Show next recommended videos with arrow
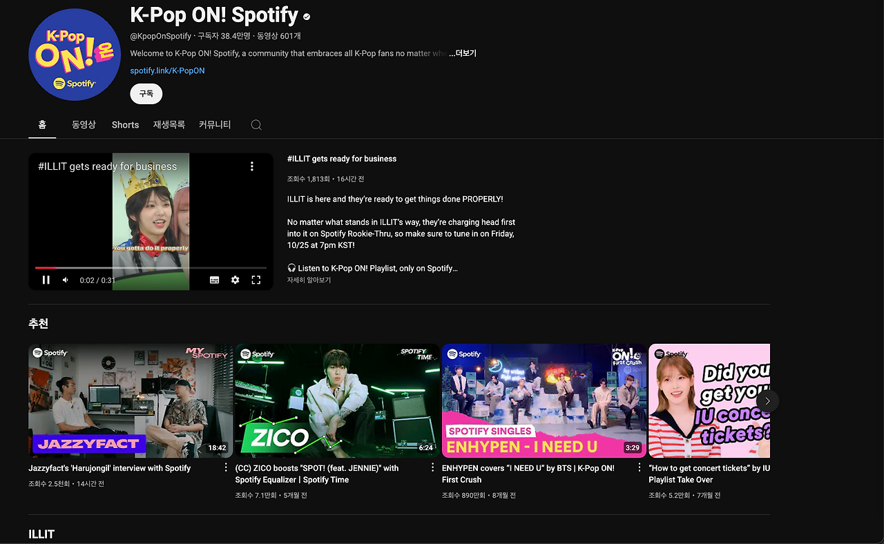Screen dimensions: 884x544 [767, 401]
